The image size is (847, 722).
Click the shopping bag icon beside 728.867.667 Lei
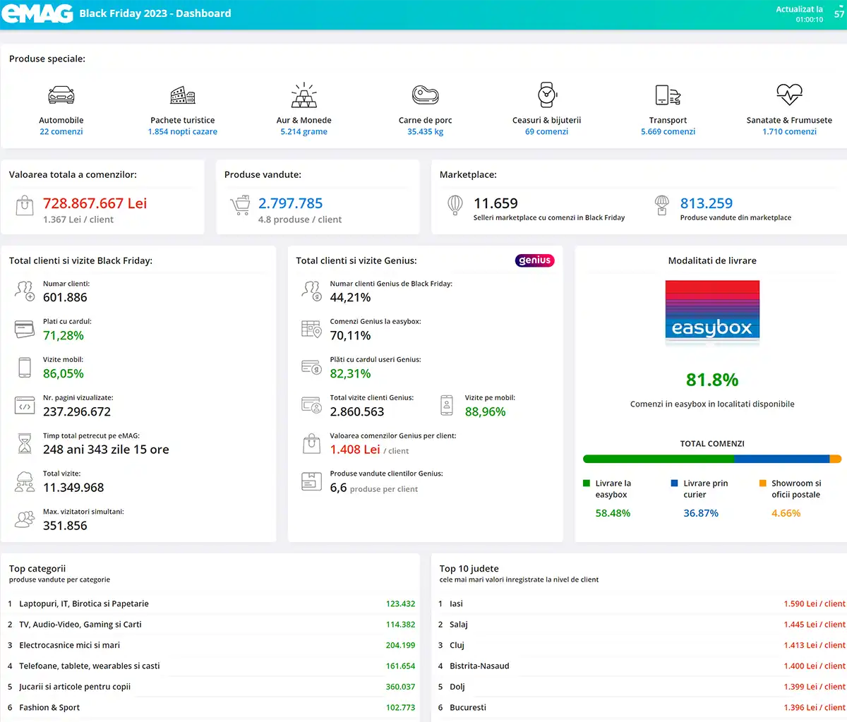coord(25,206)
